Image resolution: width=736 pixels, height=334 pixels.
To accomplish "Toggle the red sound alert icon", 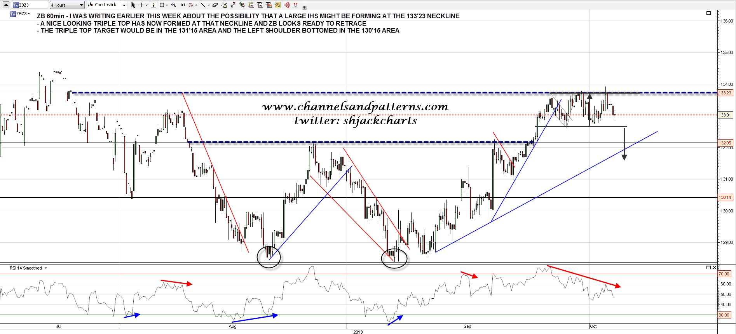I will [x=287, y=5].
